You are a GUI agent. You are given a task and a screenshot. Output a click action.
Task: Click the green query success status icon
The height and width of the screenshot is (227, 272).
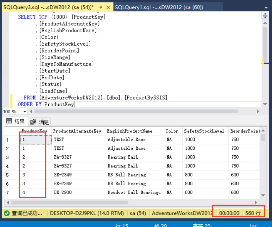click(7, 213)
